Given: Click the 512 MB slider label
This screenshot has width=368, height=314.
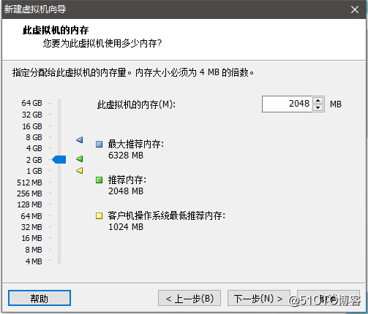Looking at the screenshot, I should pyautogui.click(x=29, y=183).
